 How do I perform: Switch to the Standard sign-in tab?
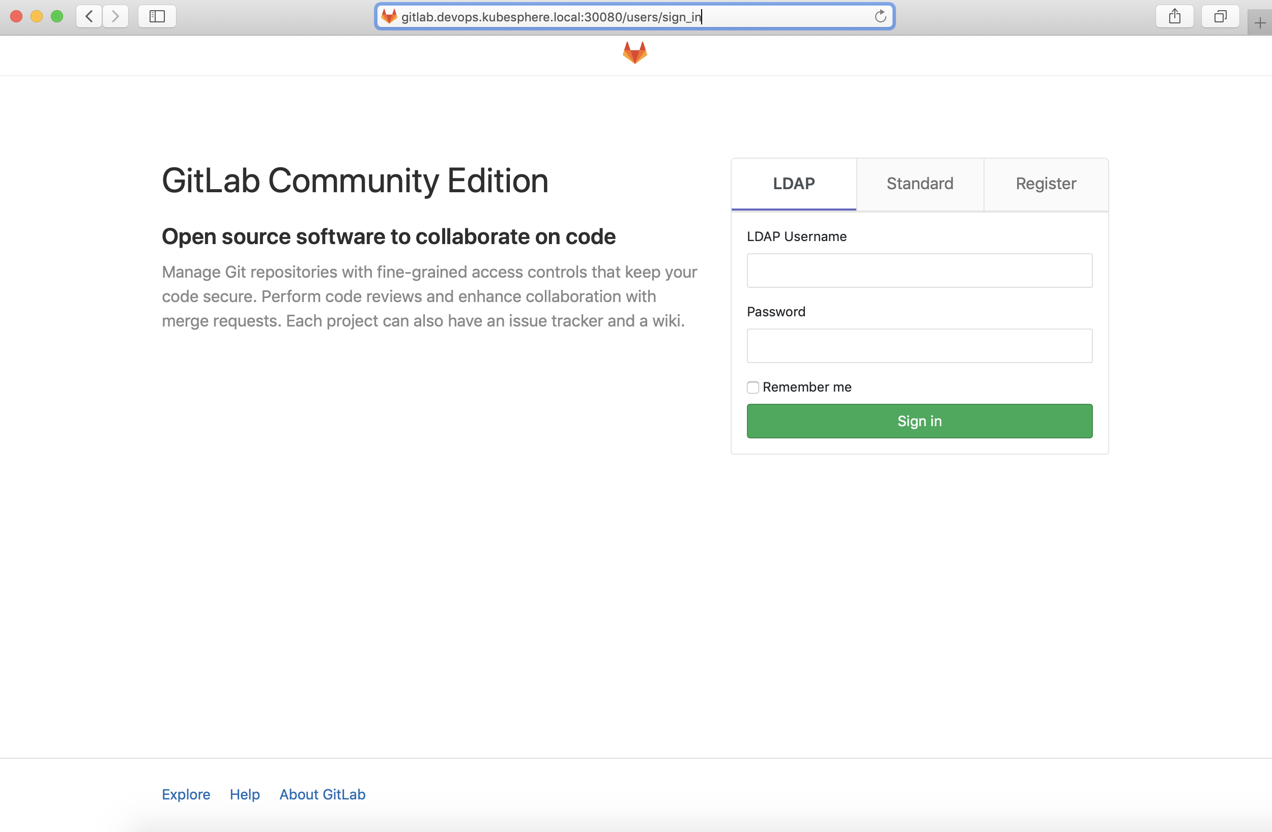(920, 184)
